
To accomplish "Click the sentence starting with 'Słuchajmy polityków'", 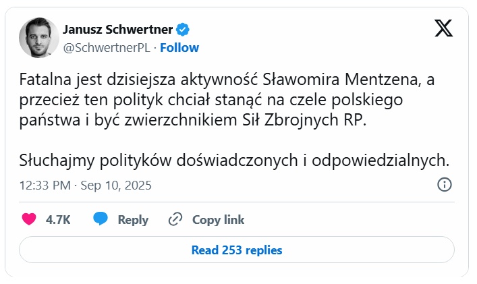I will tap(233, 160).
